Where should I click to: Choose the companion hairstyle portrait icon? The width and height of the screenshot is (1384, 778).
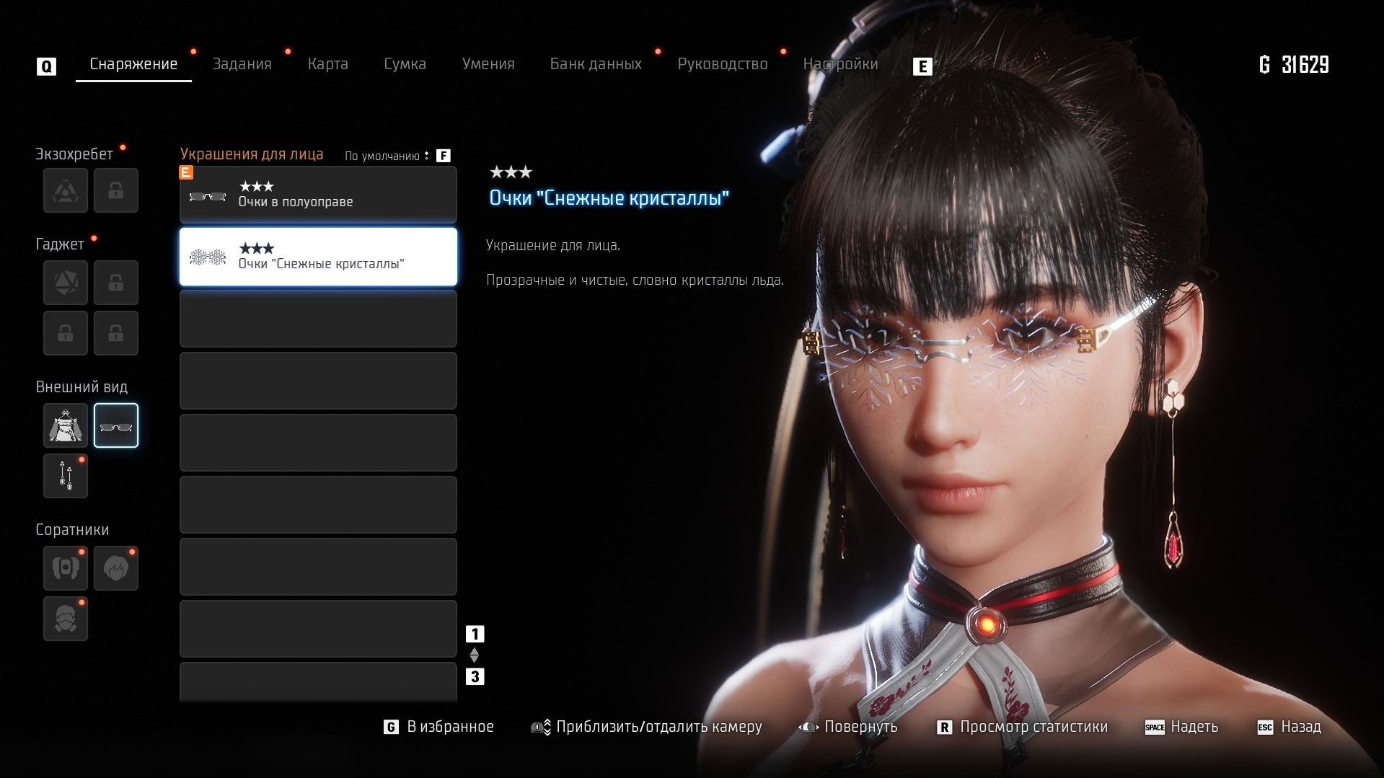coord(116,568)
